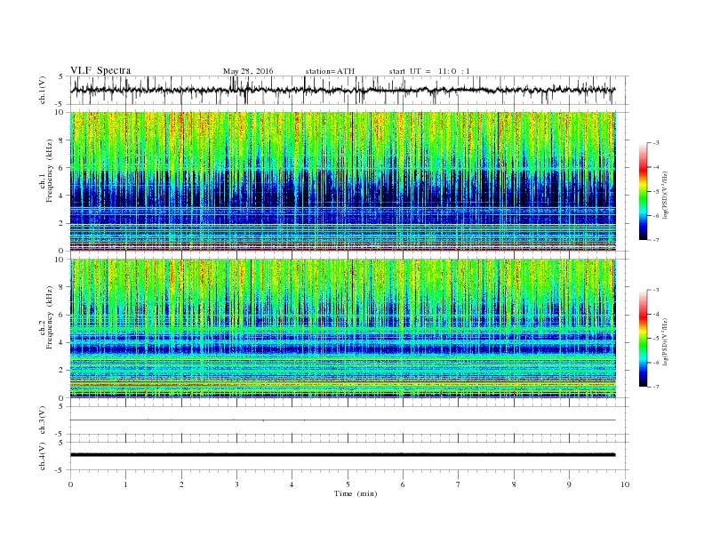
Task: Click the "ch.1 Frequency (kHz)" axis label
Action: [x=46, y=171]
